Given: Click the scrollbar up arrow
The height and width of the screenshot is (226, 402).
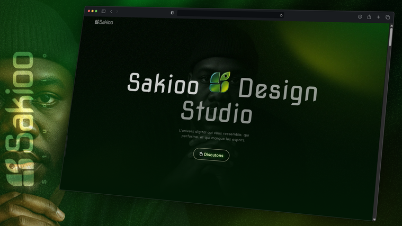Looking at the screenshot, I should [x=391, y=25].
